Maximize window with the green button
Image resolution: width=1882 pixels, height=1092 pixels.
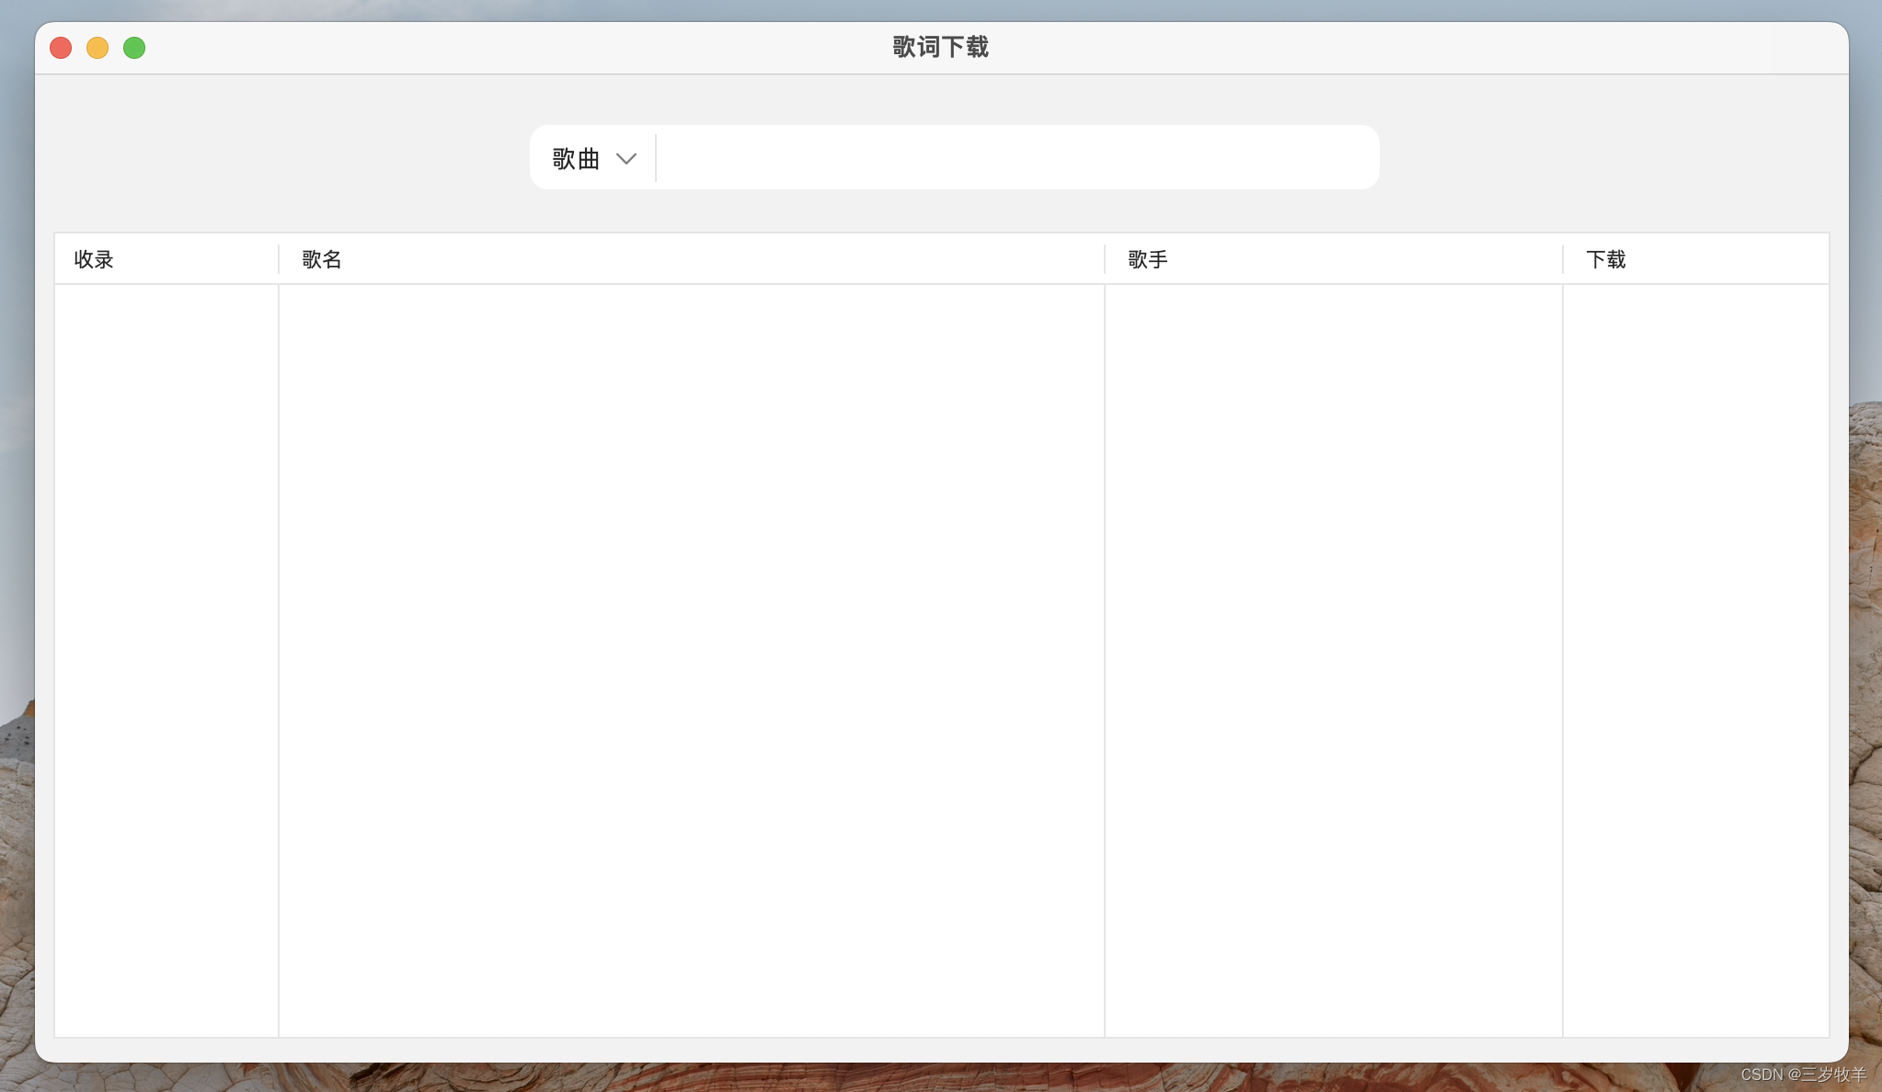click(x=134, y=48)
